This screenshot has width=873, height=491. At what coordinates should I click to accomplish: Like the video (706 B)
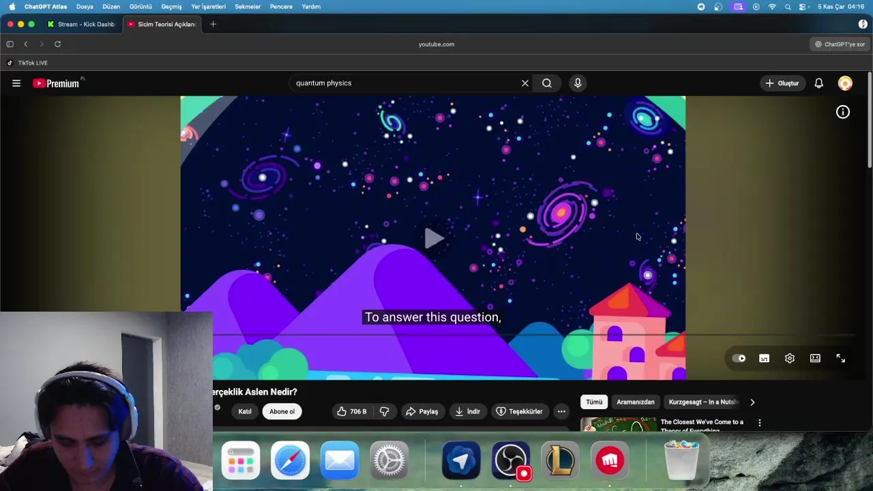[x=352, y=411]
